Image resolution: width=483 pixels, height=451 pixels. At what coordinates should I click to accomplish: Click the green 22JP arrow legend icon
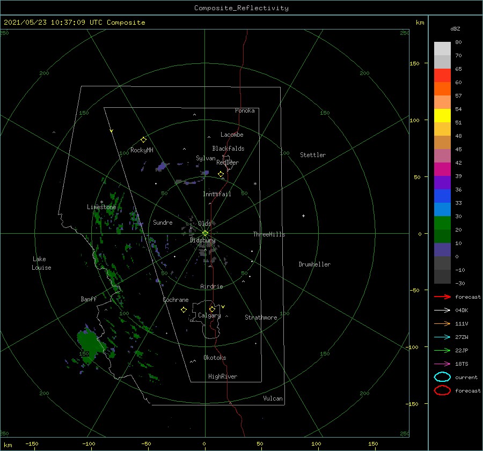click(x=442, y=350)
